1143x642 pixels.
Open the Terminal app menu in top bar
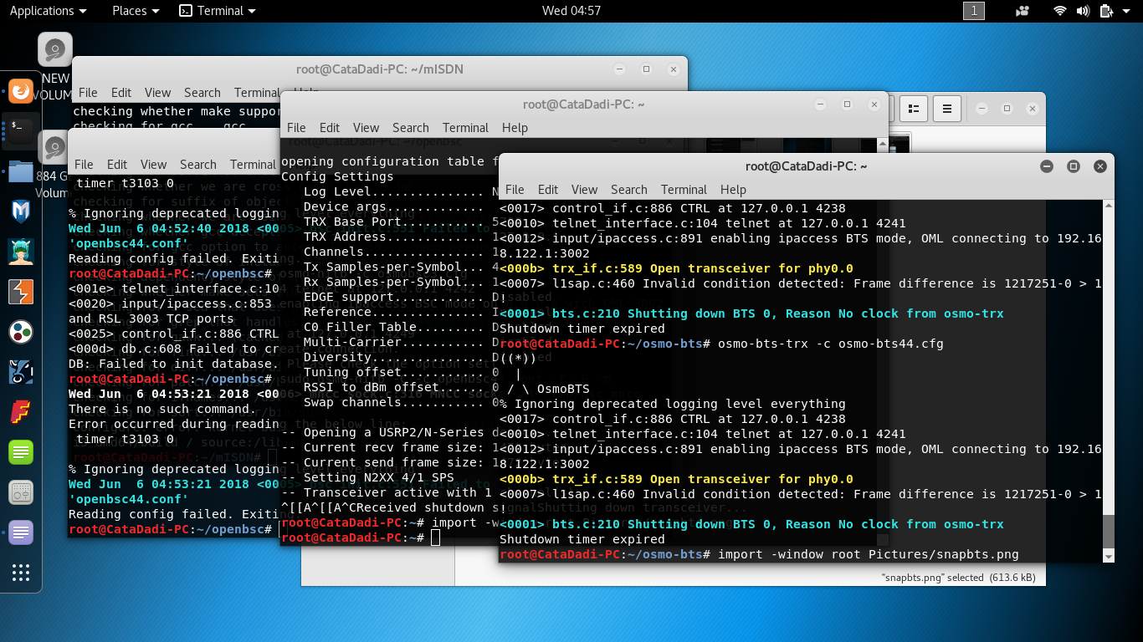pyautogui.click(x=218, y=11)
